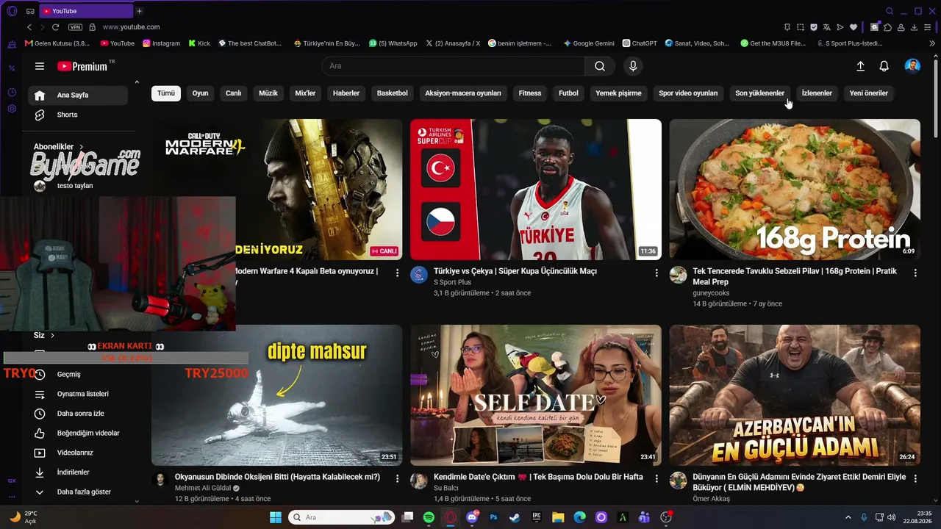941x529 pixels.
Task: Open the YouTube hamburger guide menu
Action: [40, 66]
